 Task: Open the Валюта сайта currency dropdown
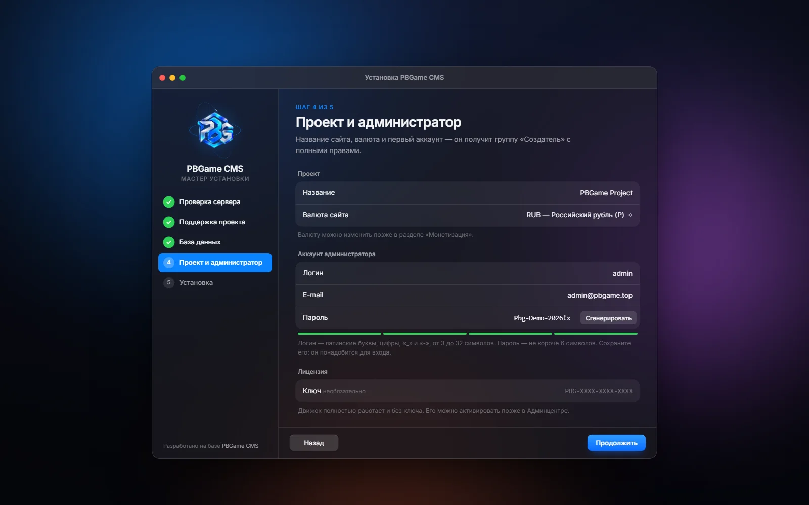pos(468,215)
